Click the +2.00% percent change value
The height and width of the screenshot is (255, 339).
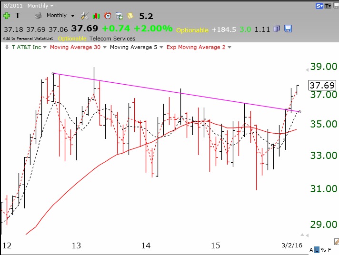pos(153,29)
